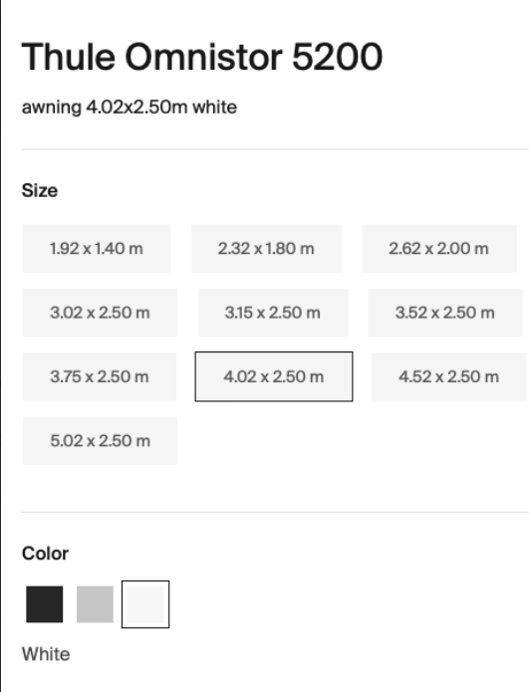Click the divider line above the Size heading

click(x=275, y=149)
